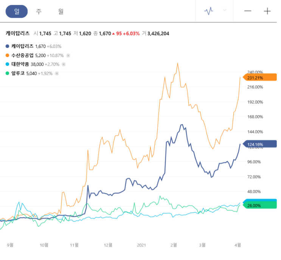Click the orange 수산중공업 legend dot
281x260 pixels.
(7, 55)
